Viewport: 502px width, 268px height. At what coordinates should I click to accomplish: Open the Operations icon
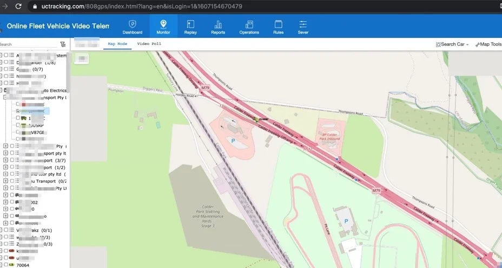point(249,24)
